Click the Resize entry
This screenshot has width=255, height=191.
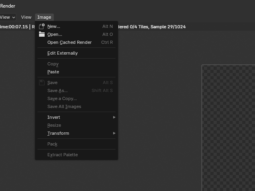[x=76, y=125]
